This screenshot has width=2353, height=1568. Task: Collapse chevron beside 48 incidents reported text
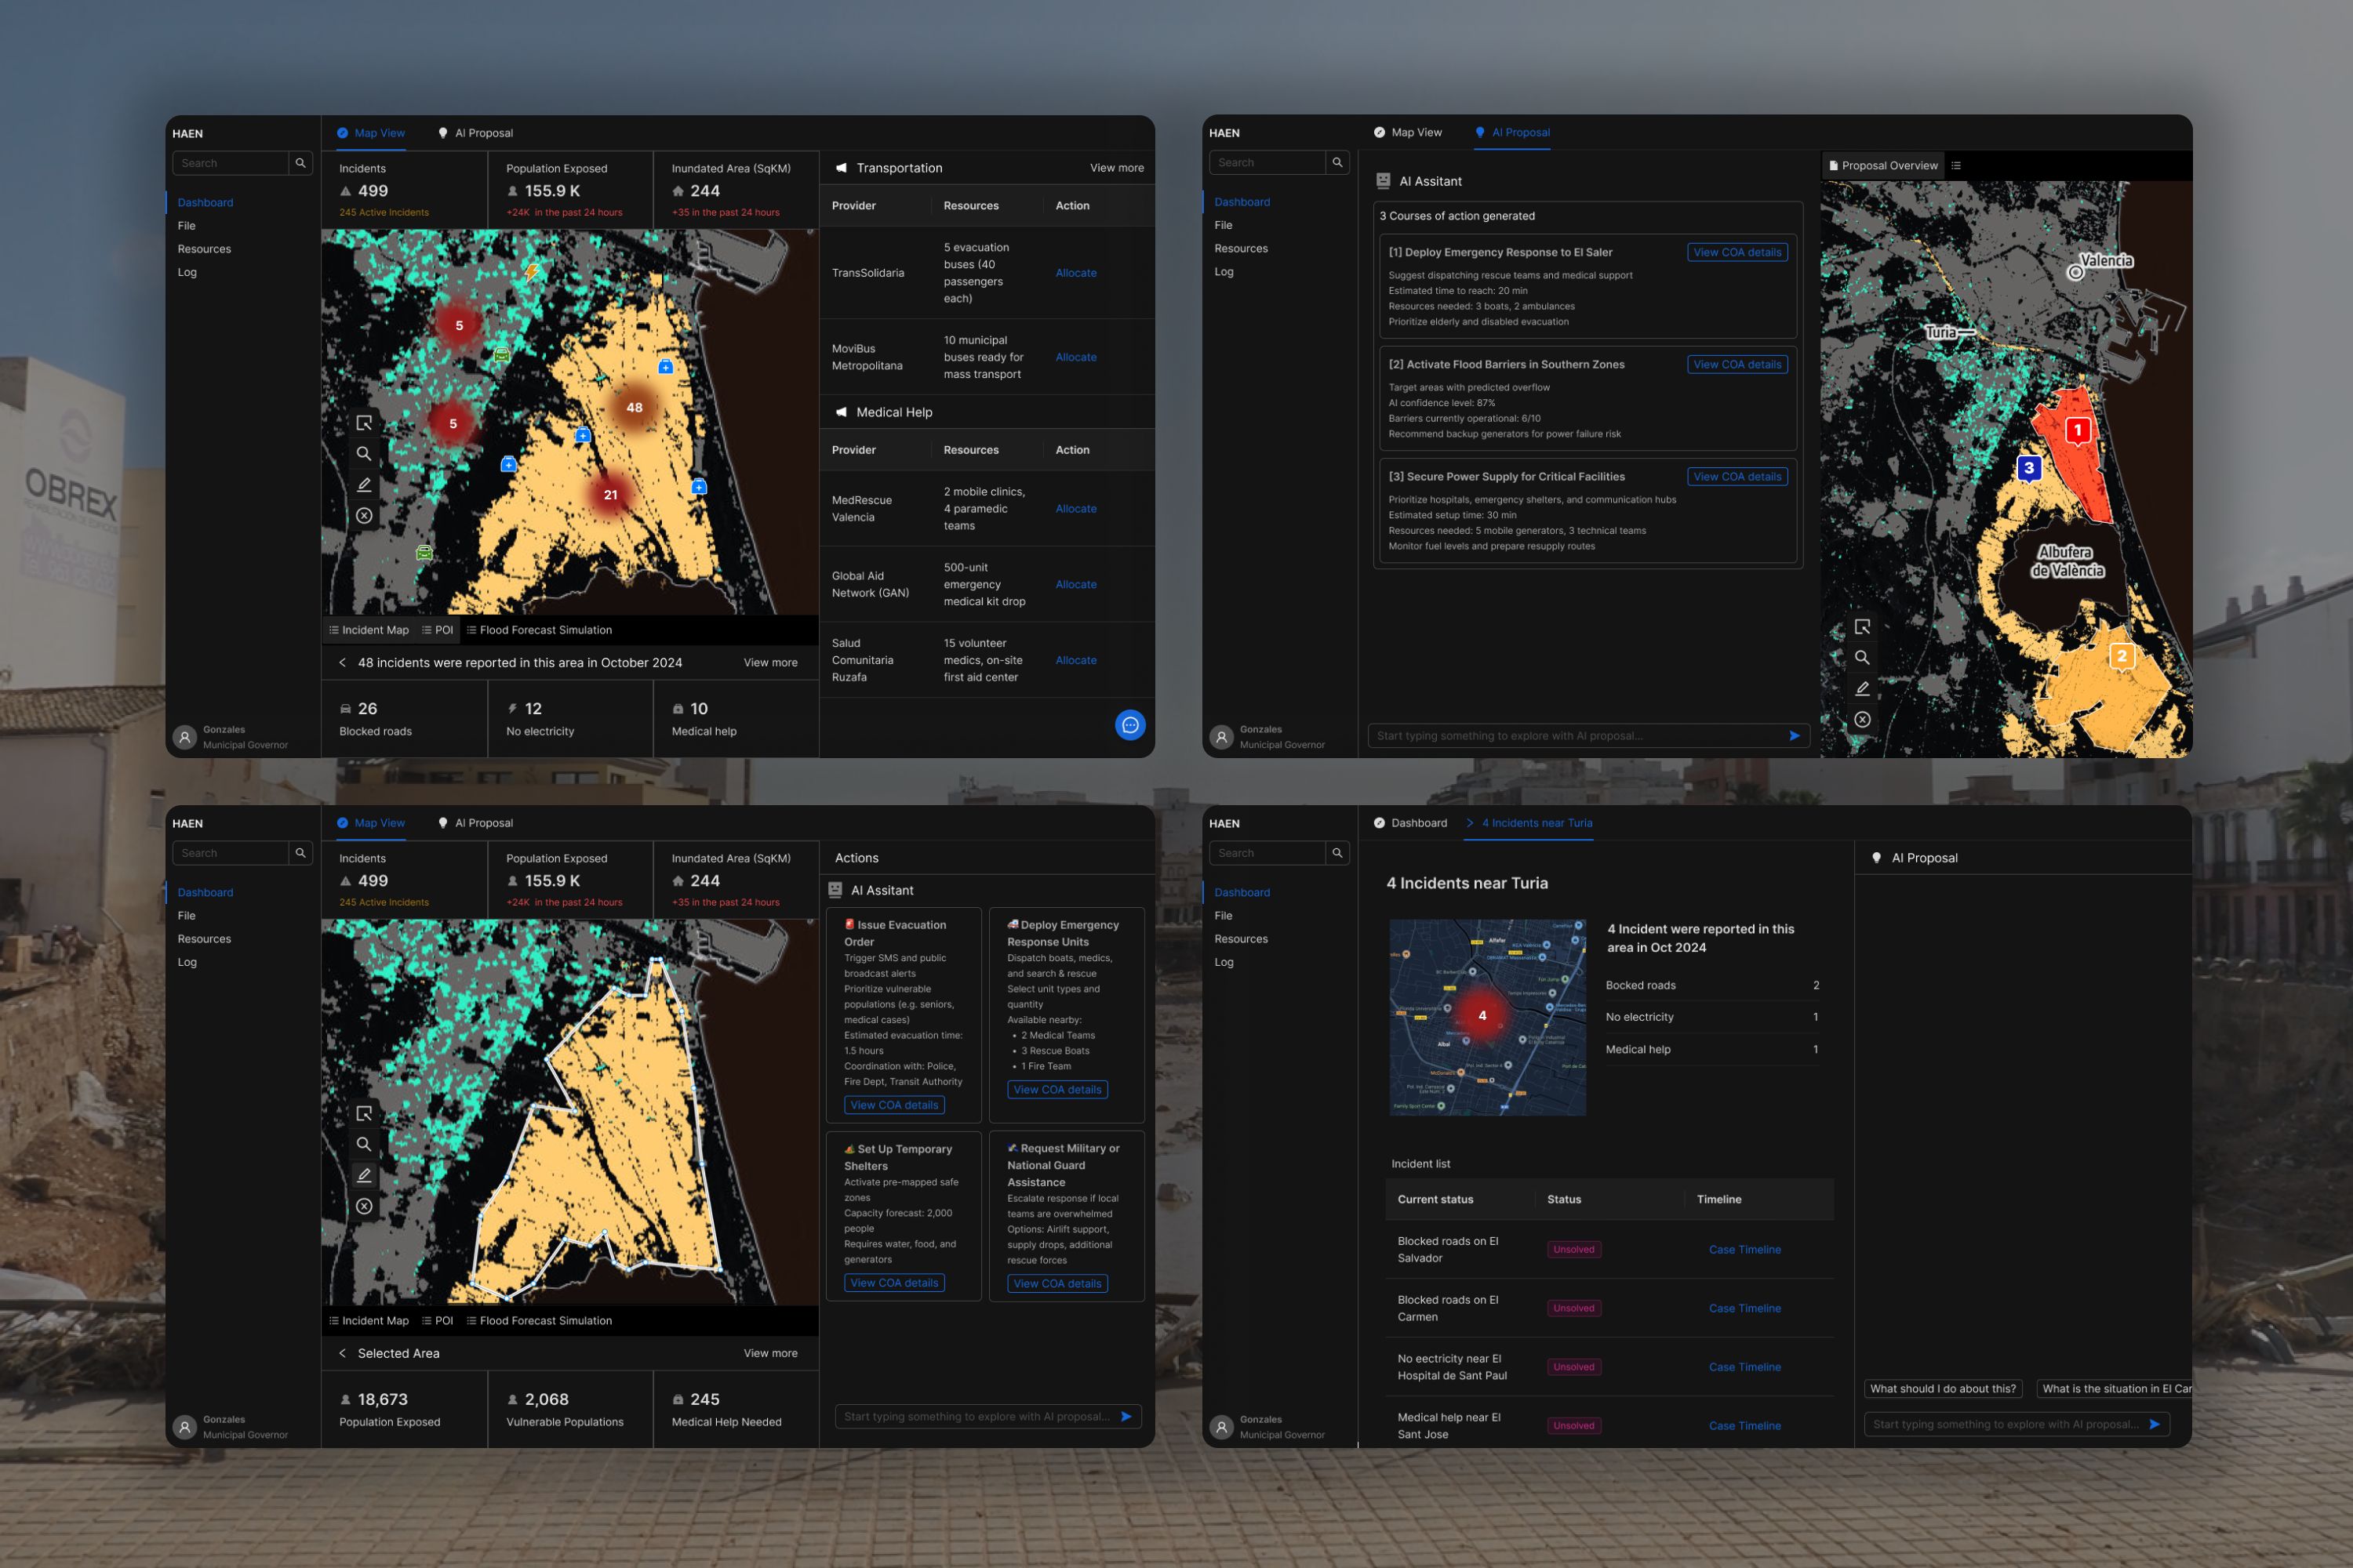pos(342,663)
